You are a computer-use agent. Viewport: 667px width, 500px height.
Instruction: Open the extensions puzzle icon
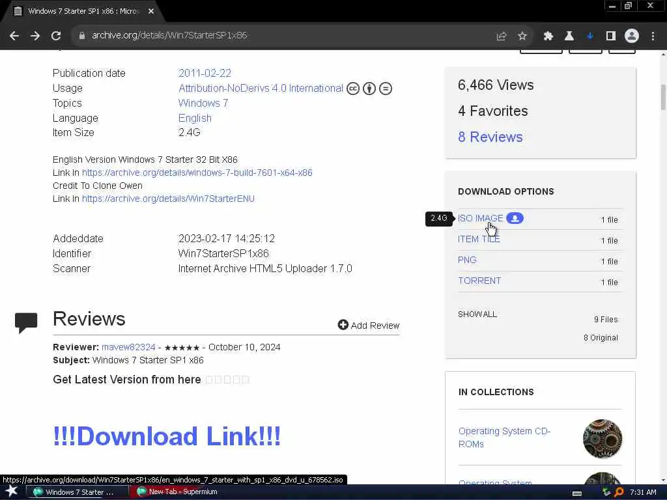pyautogui.click(x=548, y=36)
